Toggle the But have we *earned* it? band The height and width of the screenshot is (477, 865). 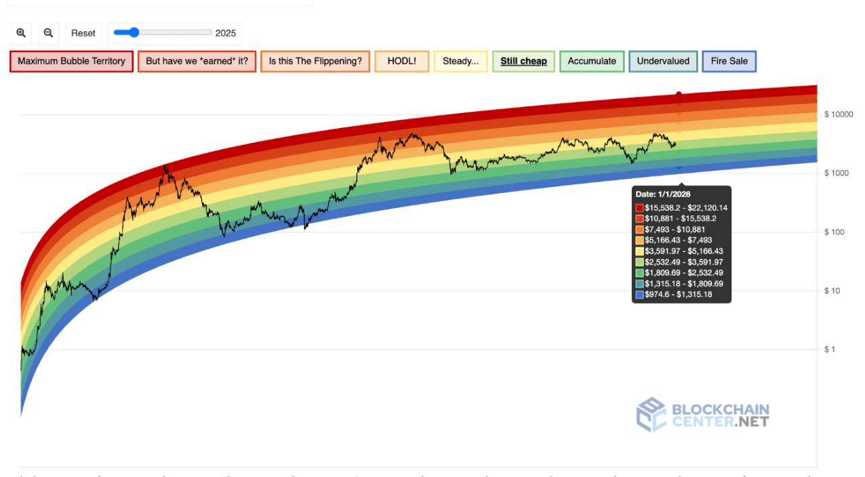[197, 61]
